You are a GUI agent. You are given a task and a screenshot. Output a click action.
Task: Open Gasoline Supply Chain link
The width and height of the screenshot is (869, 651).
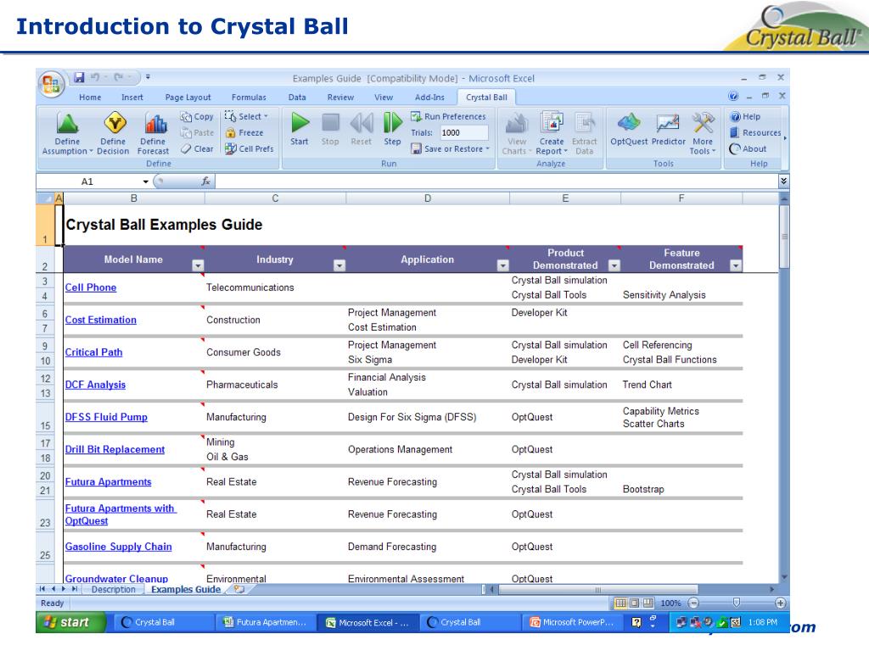click(119, 547)
